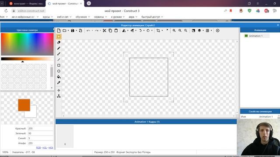
Task: Expand grid options dropdown arrow
Action: point(211,31)
